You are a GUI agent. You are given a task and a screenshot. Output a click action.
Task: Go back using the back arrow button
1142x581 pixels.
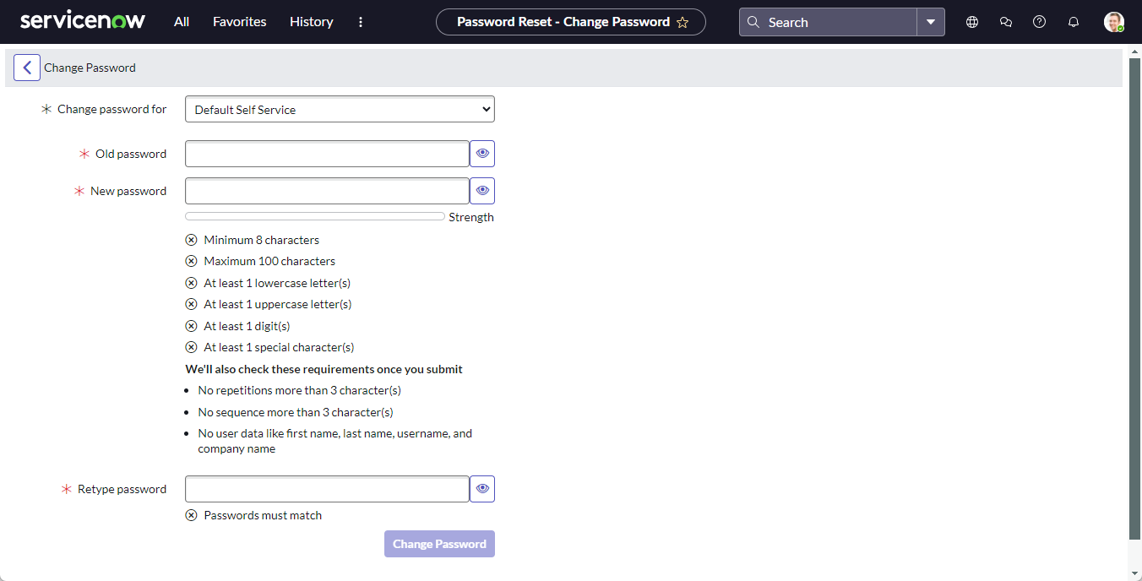point(26,67)
